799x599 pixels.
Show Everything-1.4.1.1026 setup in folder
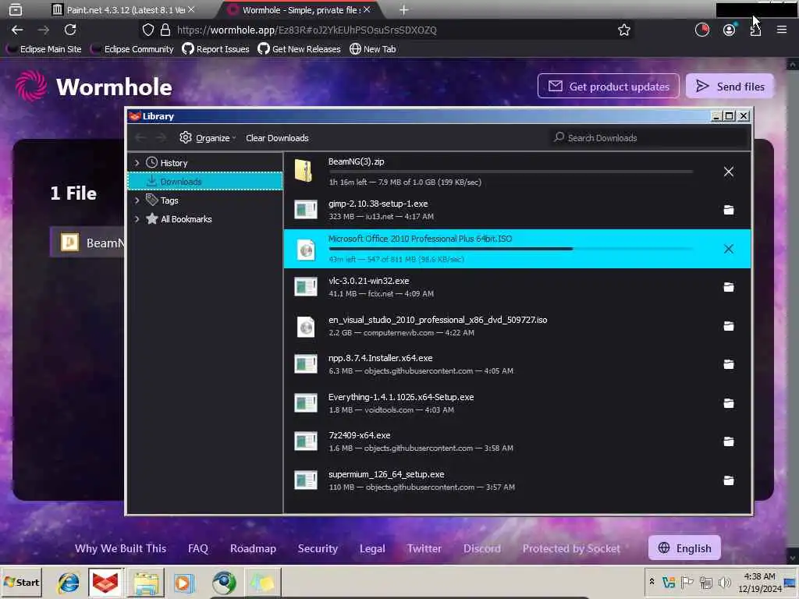point(729,403)
